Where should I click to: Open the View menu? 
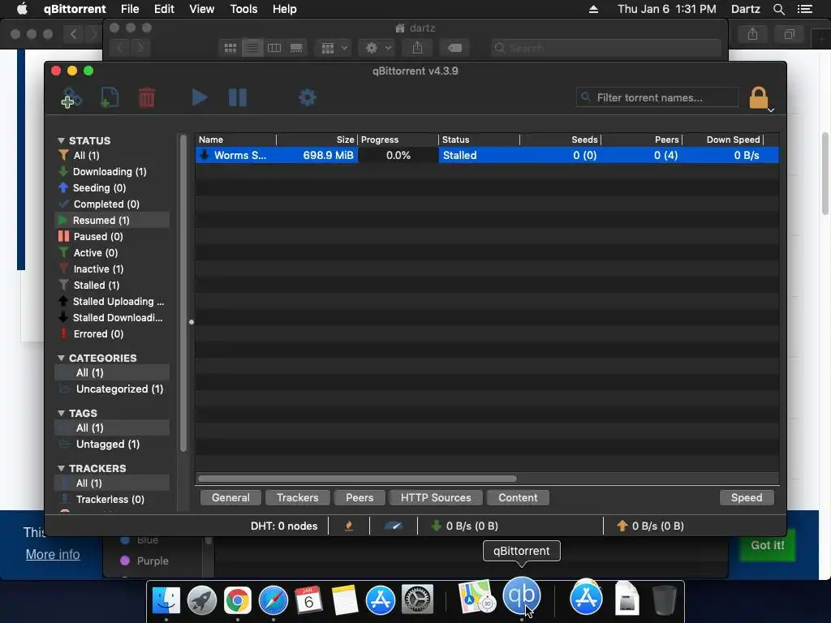202,9
